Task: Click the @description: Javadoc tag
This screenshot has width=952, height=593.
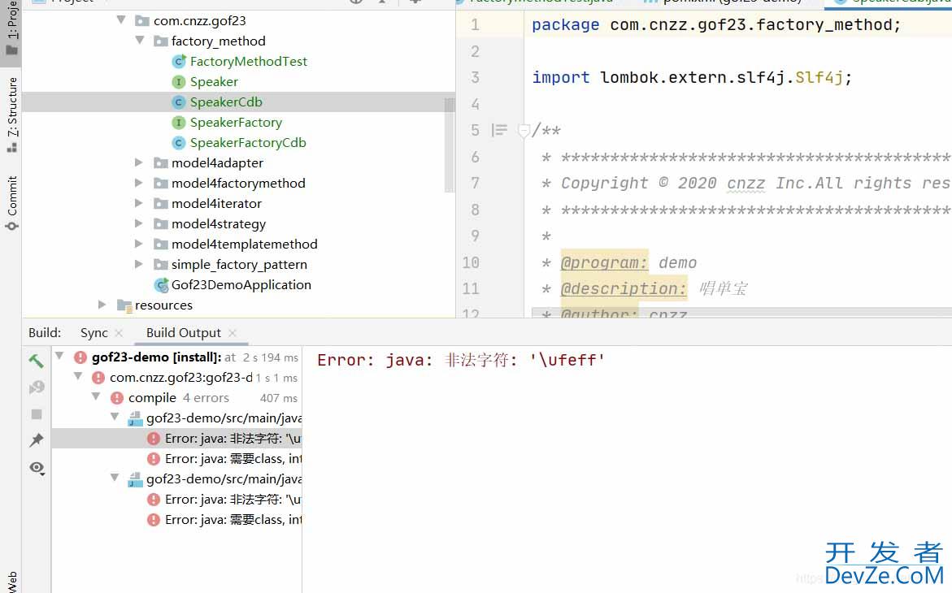Action: [x=624, y=289]
